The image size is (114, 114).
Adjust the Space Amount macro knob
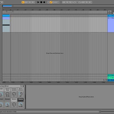coord(21,94)
